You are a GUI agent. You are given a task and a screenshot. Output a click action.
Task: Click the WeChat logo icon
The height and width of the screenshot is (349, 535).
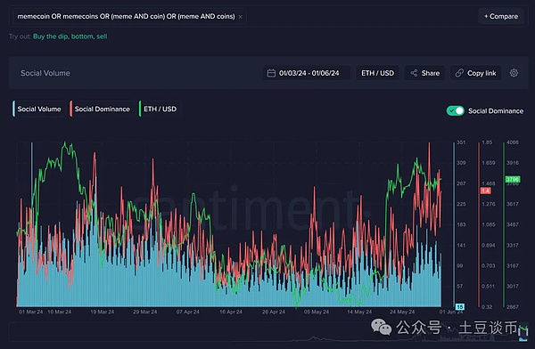(x=381, y=328)
